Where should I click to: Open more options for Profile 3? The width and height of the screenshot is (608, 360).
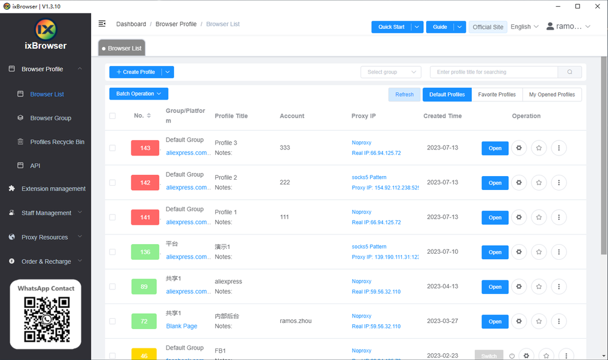[x=559, y=148]
